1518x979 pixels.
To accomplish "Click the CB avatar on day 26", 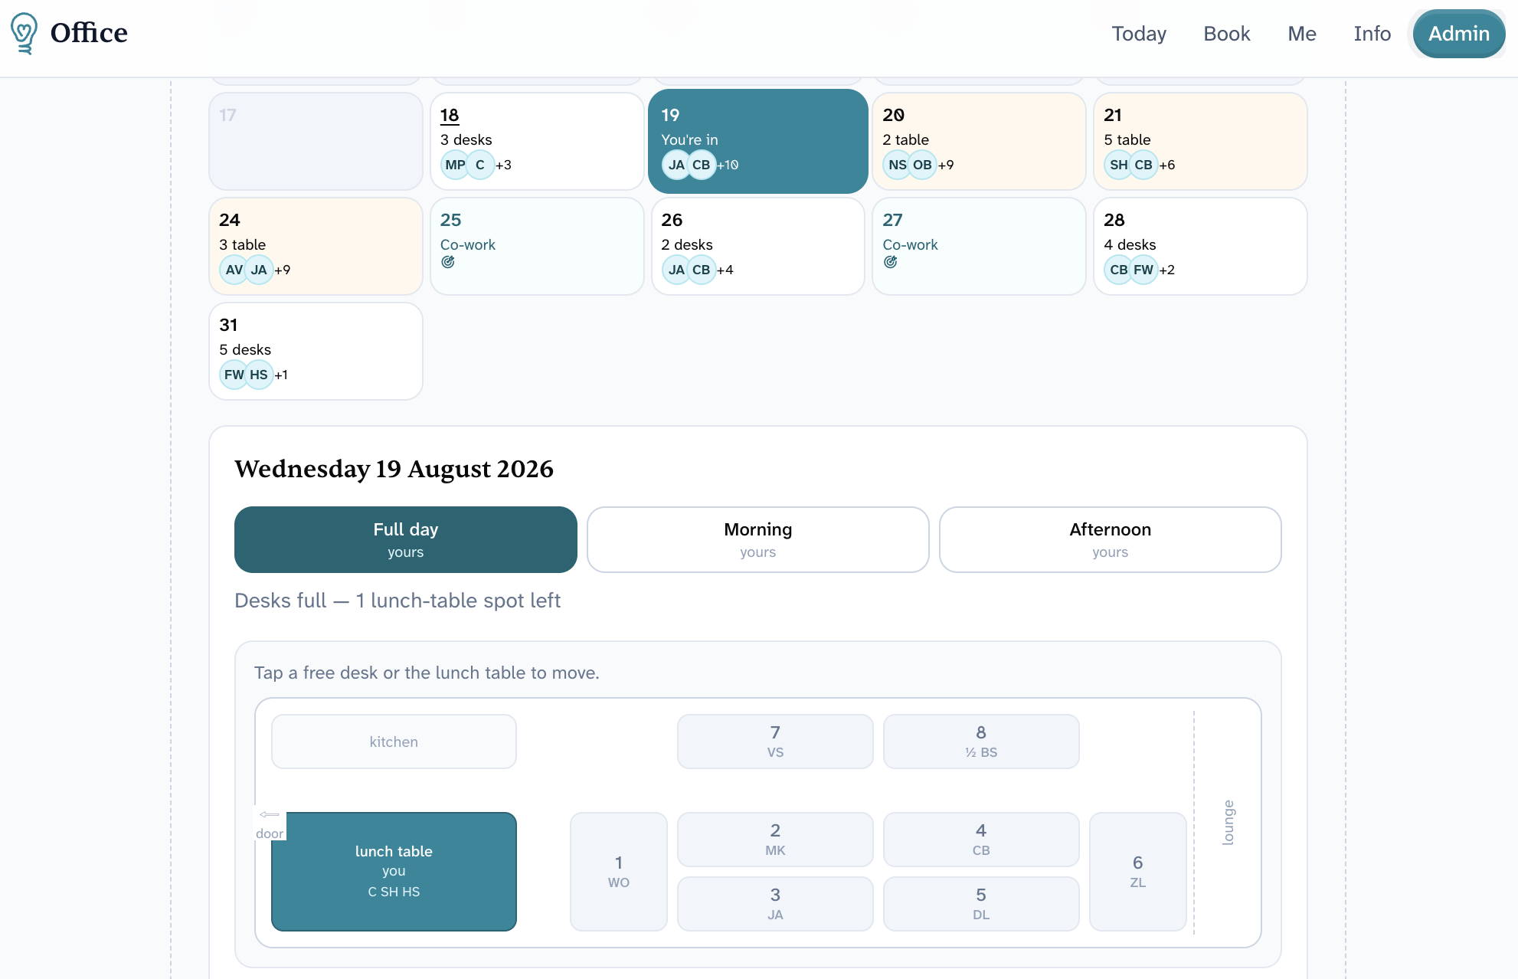I will [701, 270].
